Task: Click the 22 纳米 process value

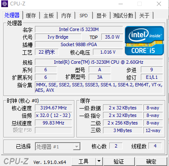Action: (47, 52)
